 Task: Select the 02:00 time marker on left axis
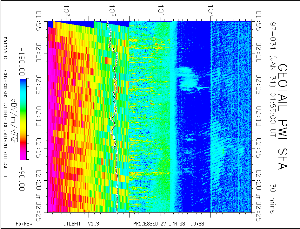[41, 53]
